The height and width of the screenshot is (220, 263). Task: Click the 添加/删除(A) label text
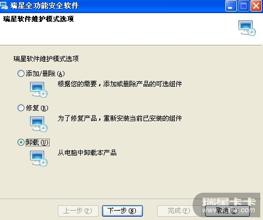pyautogui.click(x=45, y=74)
